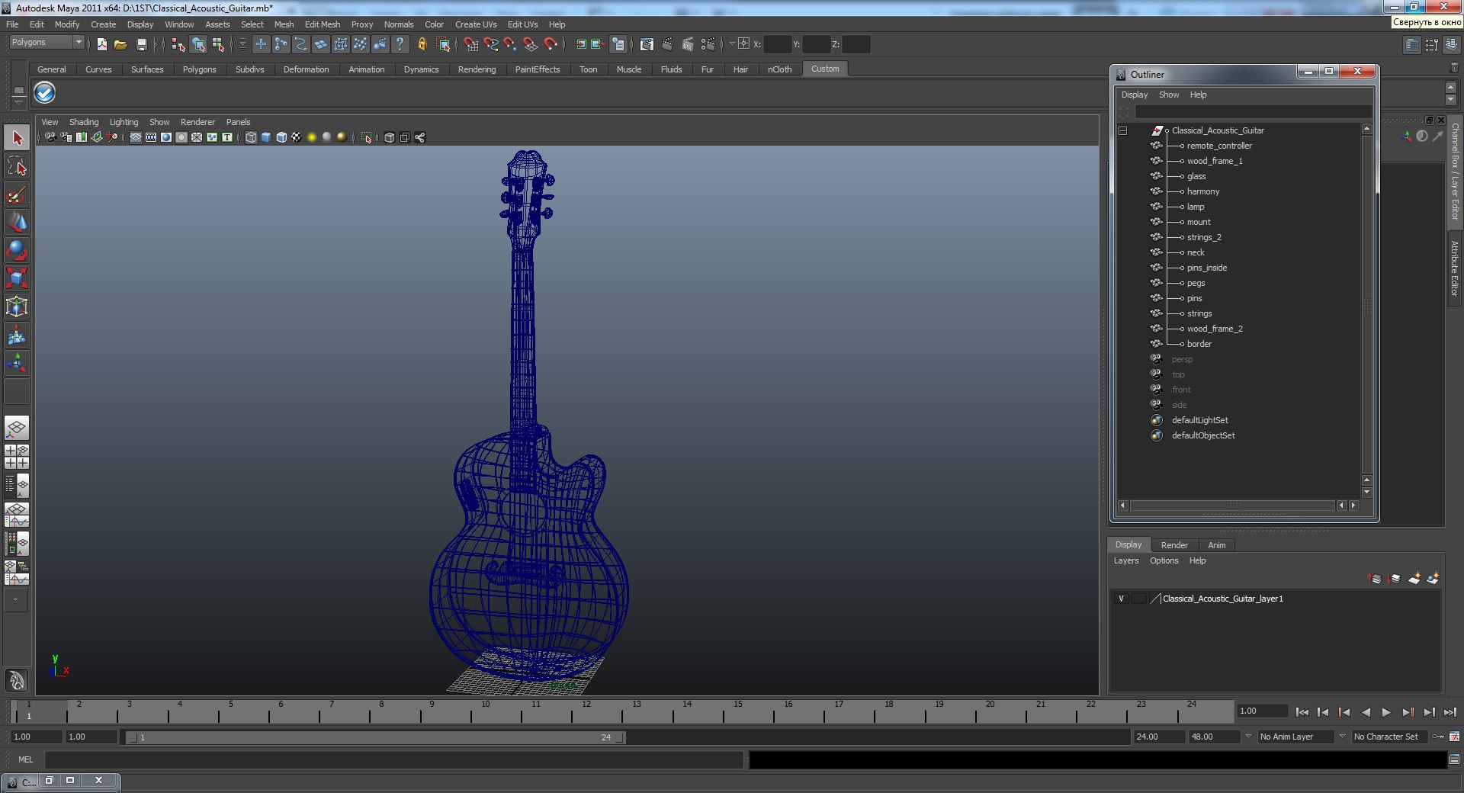Go to end of playback range
Screen dimensions: 1464x793
(x=1450, y=712)
